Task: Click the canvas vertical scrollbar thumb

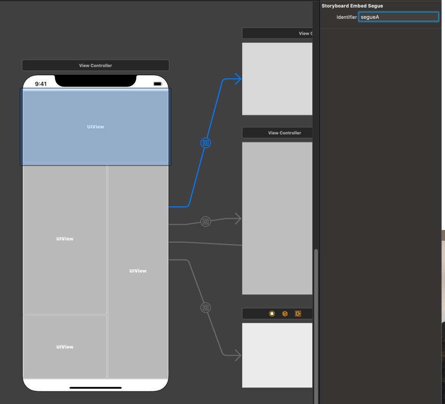Action: [316, 326]
